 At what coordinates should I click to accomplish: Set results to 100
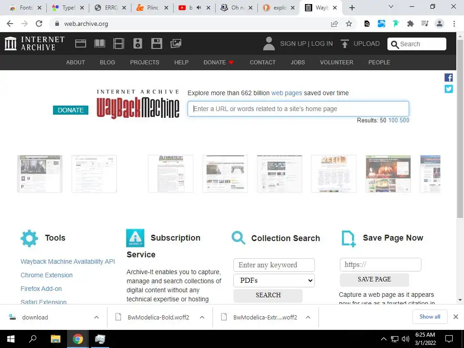point(393,121)
